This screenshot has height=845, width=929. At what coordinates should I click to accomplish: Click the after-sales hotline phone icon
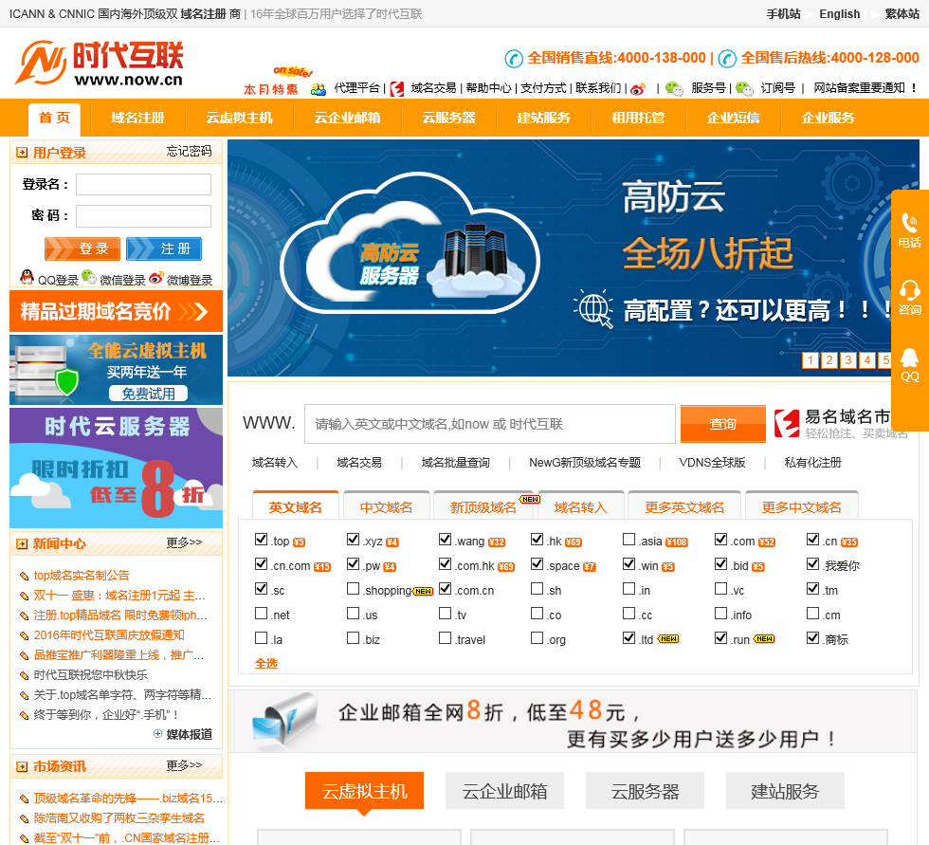727,59
